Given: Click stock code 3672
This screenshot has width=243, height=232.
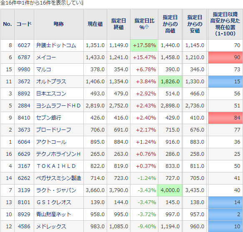Looking at the screenshot, I should click(x=24, y=82).
